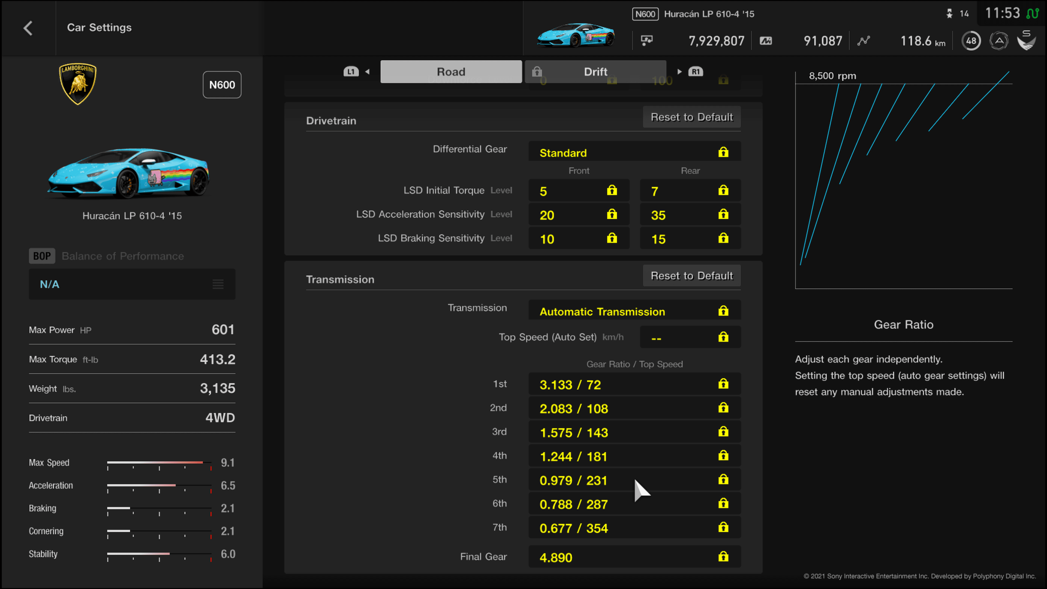Screen dimensions: 1047x589
Task: Click the Max Torque 413.2 value
Action: pos(218,359)
